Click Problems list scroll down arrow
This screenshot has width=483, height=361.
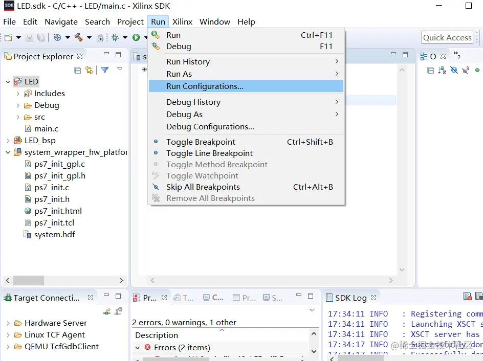tap(314, 351)
